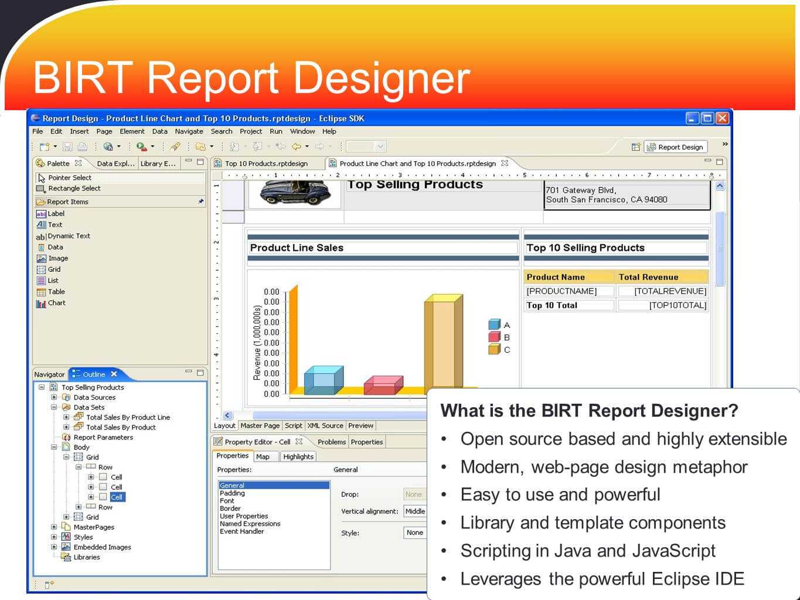Select the Image report item
This screenshot has width=800, height=600.
(x=52, y=258)
